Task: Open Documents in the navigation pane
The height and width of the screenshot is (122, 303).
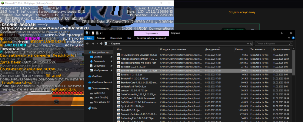Action: point(99,66)
